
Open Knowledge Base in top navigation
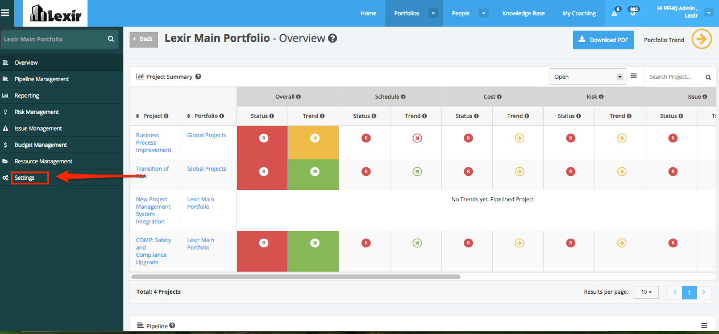click(523, 13)
